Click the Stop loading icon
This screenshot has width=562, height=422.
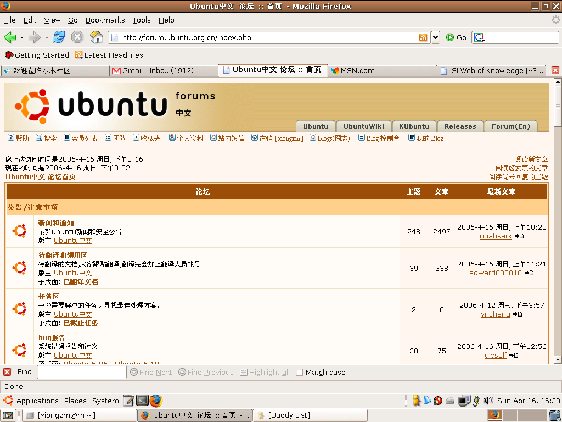pos(77,37)
